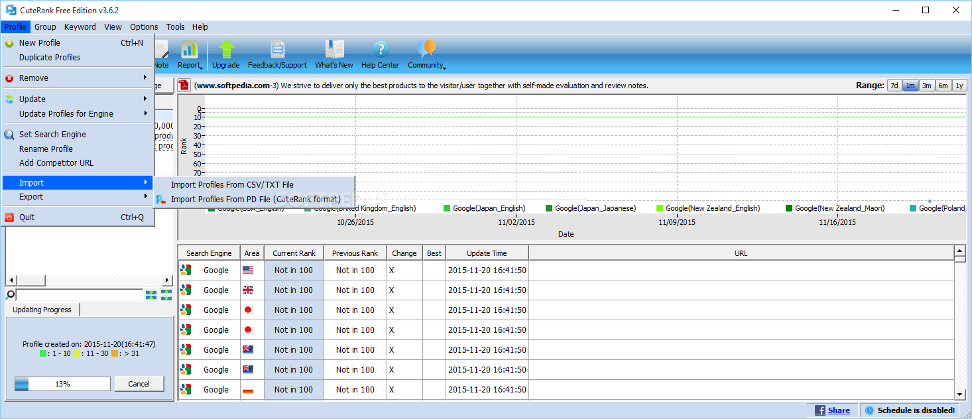This screenshot has height=419, width=972.
Task: Choose New Profile from Profile menu
Action: point(78,42)
